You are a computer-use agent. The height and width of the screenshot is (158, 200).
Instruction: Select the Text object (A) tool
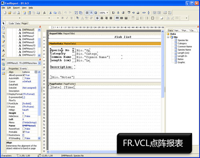pyautogui.click(x=4, y=51)
